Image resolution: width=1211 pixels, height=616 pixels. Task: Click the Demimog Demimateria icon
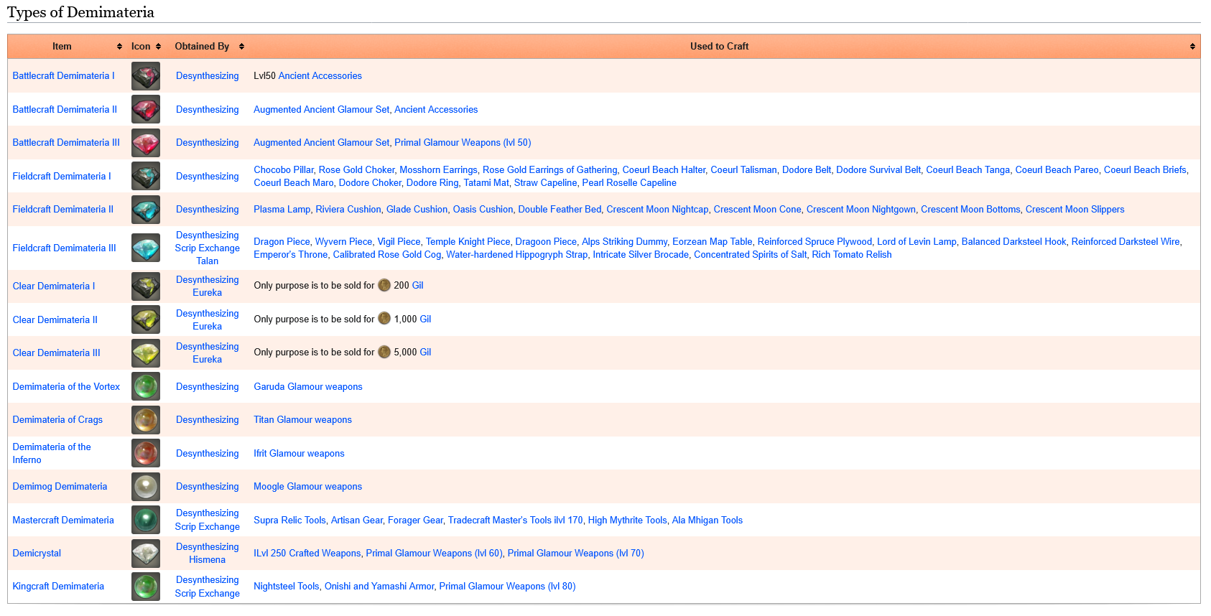[x=146, y=487]
